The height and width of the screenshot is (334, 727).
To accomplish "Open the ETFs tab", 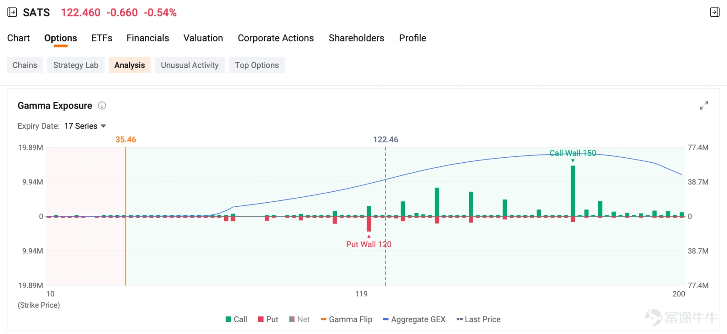I will point(102,38).
